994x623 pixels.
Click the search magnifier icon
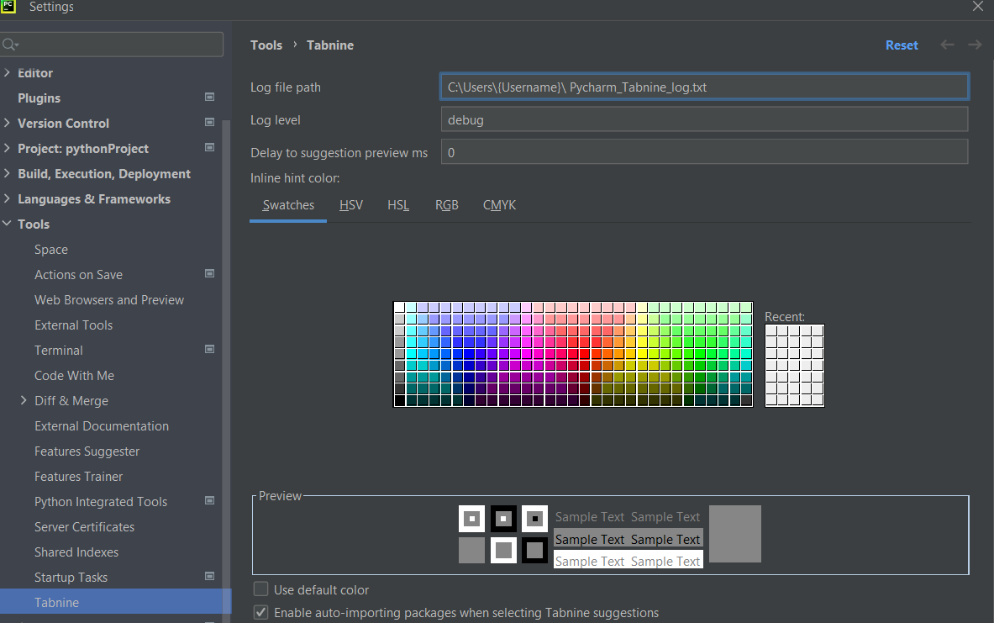pyautogui.click(x=10, y=45)
